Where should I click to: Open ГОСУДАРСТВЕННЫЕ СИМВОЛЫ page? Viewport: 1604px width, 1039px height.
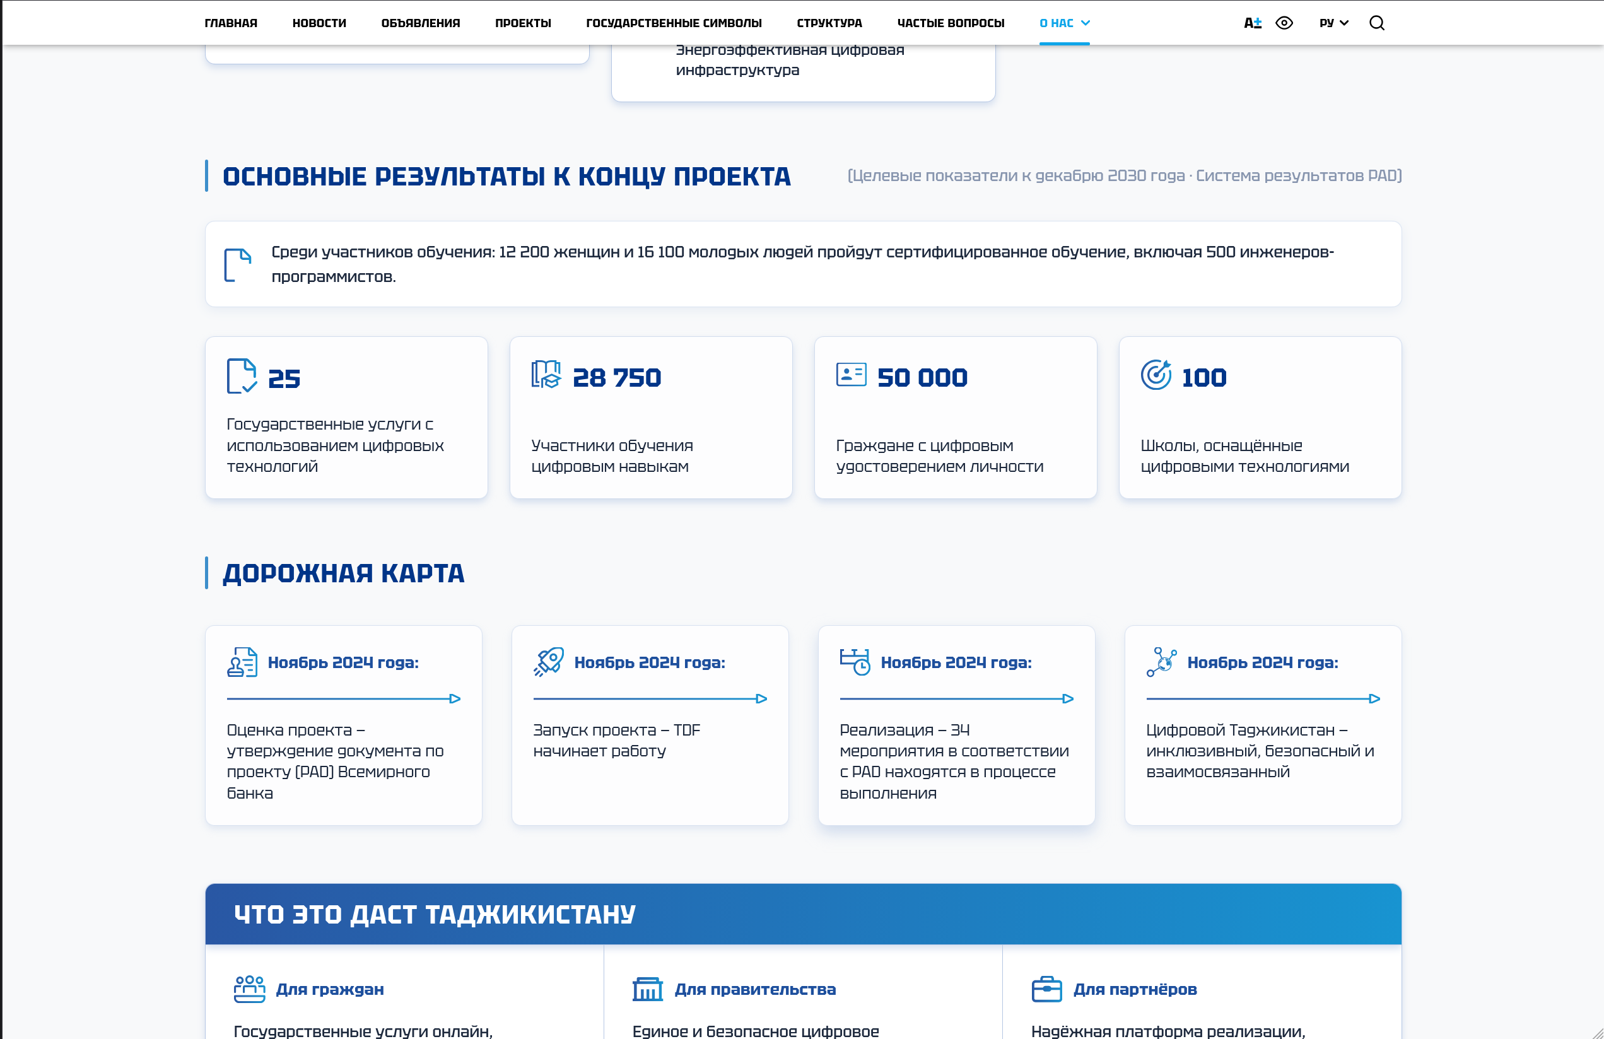(674, 23)
